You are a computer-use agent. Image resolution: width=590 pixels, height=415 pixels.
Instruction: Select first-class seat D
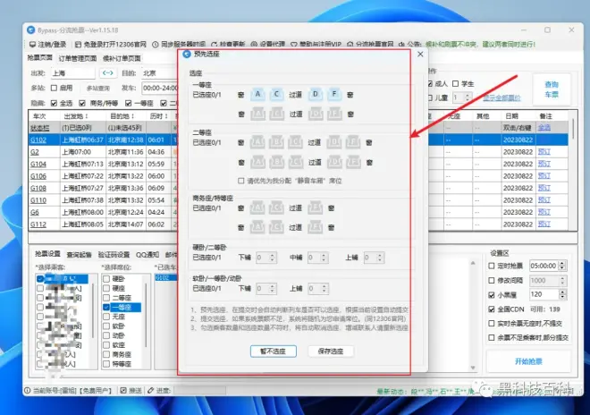click(316, 94)
